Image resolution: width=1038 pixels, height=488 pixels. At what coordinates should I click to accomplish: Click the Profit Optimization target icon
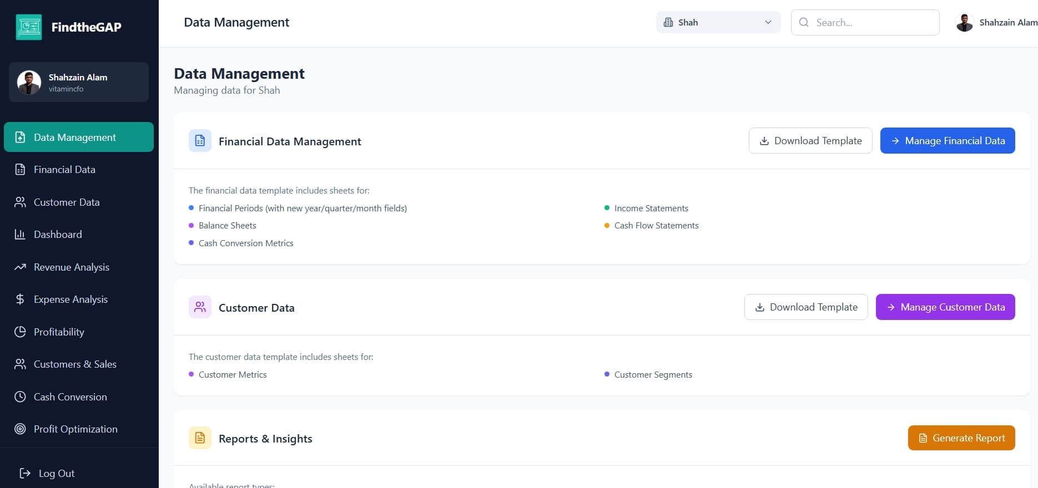(x=20, y=429)
